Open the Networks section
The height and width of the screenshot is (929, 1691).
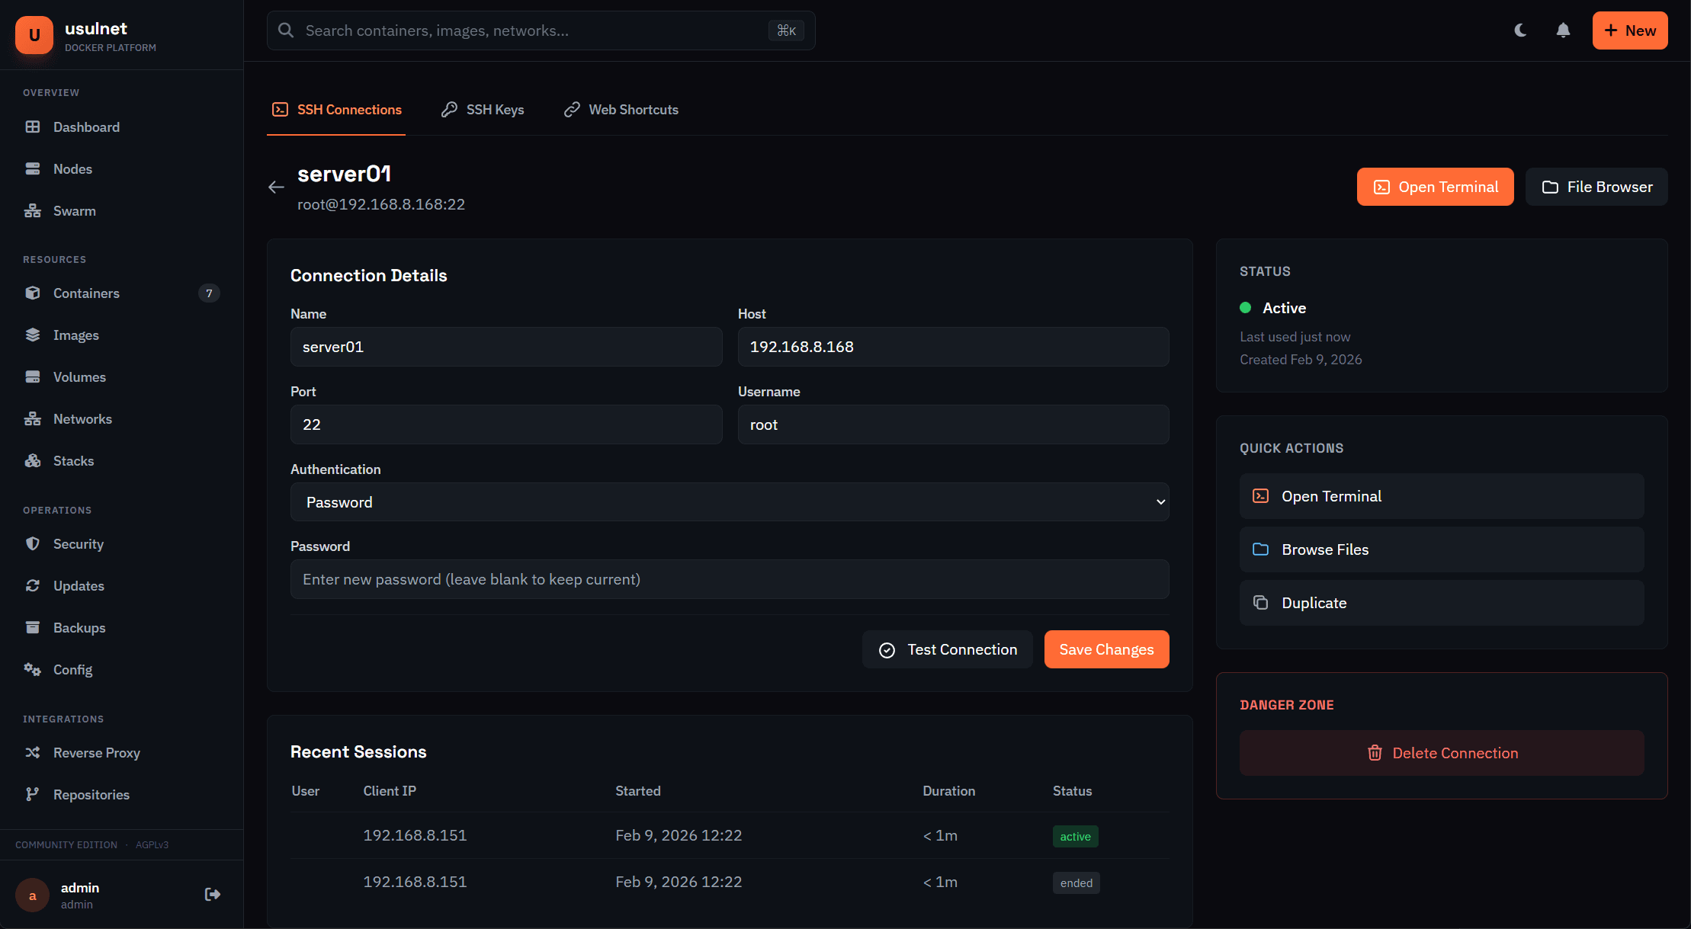82,418
